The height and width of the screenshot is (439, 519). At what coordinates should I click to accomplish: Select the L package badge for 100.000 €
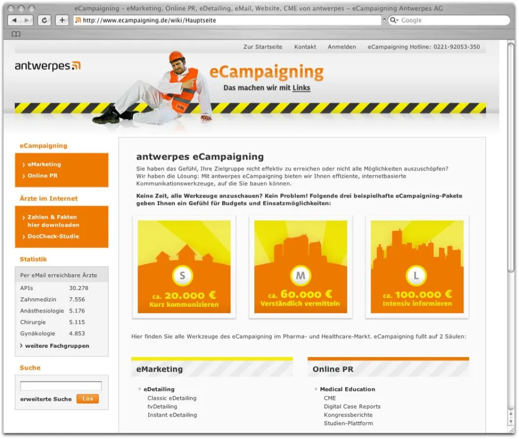pyautogui.click(x=416, y=276)
